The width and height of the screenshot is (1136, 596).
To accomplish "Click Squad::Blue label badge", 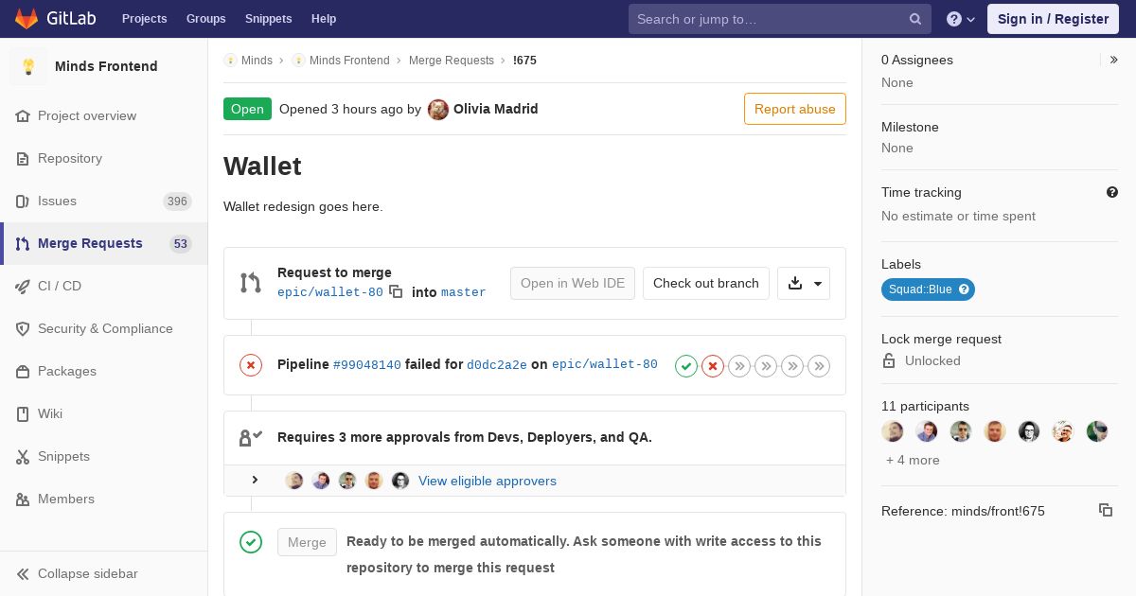I will tap(928, 289).
